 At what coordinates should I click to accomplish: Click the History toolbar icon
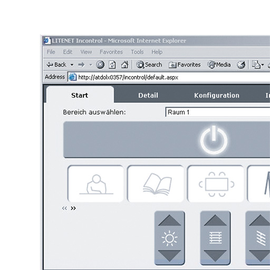click(241, 65)
